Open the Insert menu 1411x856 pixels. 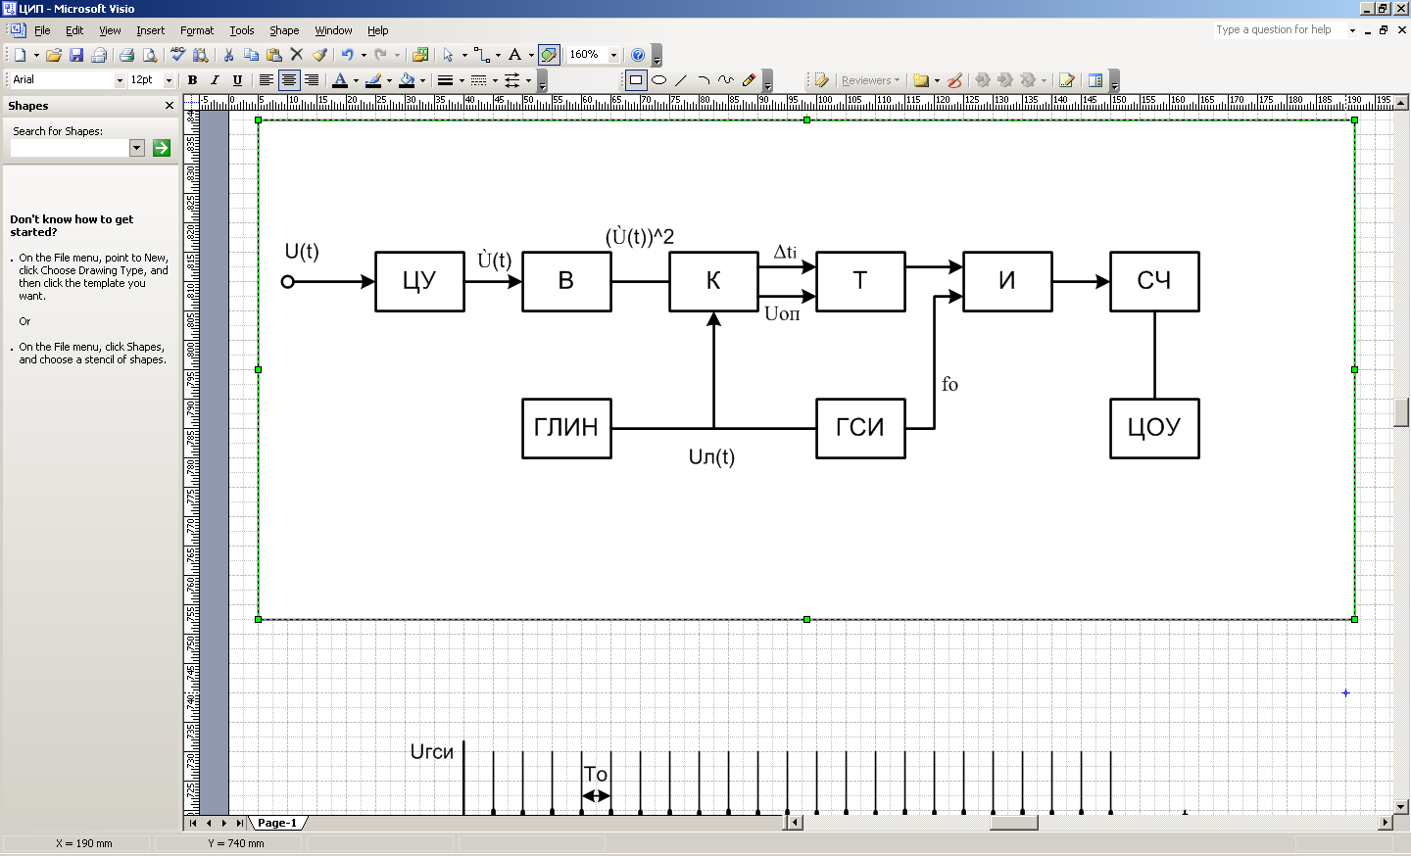150,30
